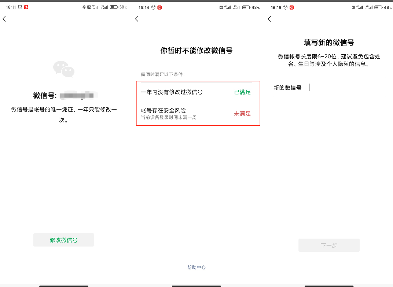This screenshot has width=393, height=287.
Task: Select the 一年内没有修改过微信号 condition row
Action: (x=183, y=92)
